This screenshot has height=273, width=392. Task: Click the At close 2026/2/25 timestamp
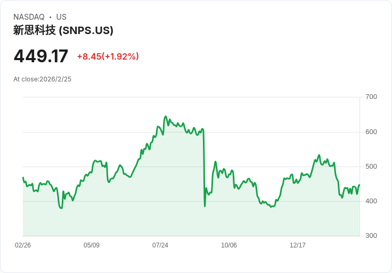[42, 79]
